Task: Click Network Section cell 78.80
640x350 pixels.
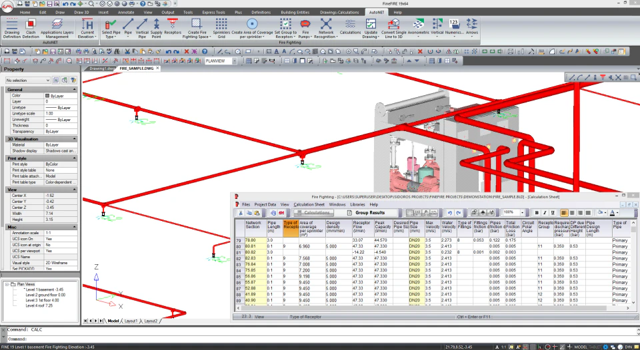Action: [x=255, y=240]
